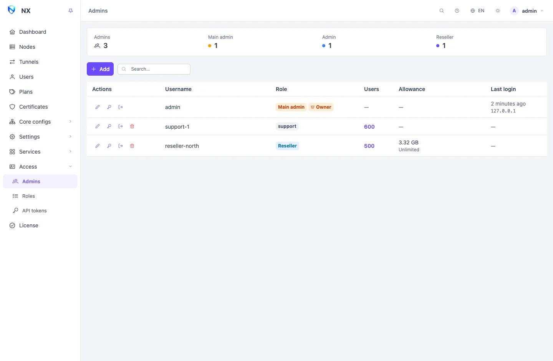
Task: Open the License page
Action: point(40,225)
